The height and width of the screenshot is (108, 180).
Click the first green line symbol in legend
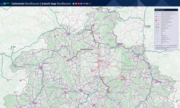click(x=157, y=12)
